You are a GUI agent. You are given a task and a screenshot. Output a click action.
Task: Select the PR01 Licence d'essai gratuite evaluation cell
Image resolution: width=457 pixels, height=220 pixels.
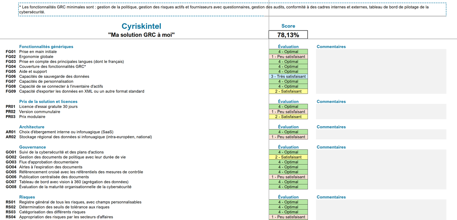(288, 107)
